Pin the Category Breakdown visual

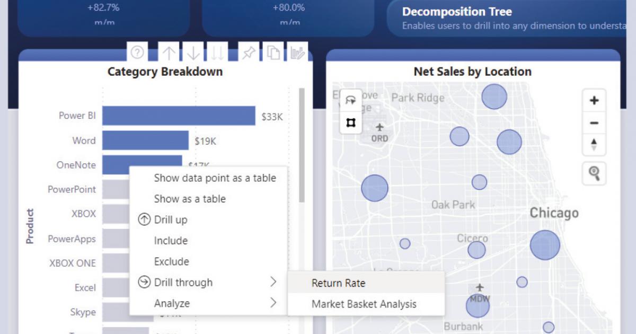click(249, 52)
